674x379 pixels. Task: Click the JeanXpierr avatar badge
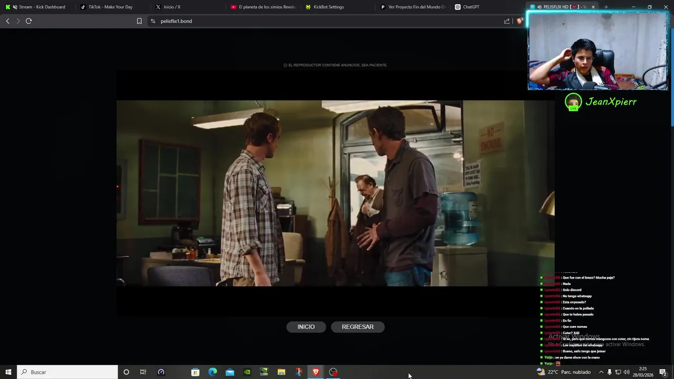[x=573, y=102]
